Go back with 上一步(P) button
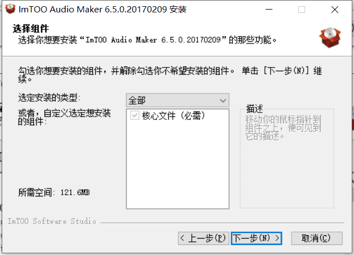 (x=204, y=238)
